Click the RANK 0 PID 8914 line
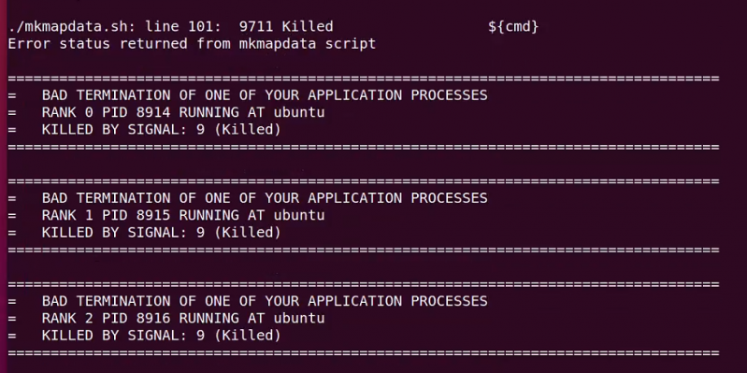 tap(166, 112)
